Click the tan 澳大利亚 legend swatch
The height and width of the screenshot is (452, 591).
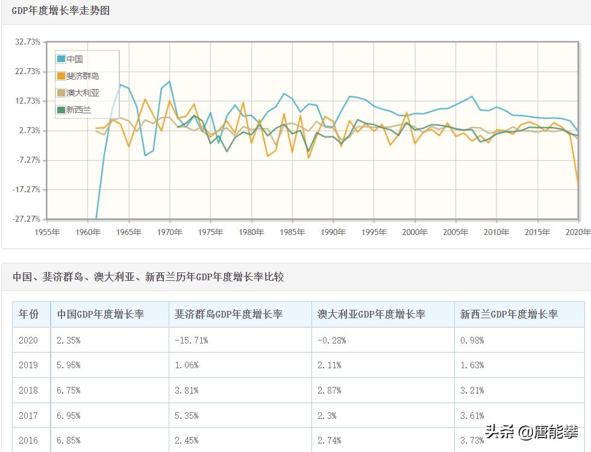[61, 93]
